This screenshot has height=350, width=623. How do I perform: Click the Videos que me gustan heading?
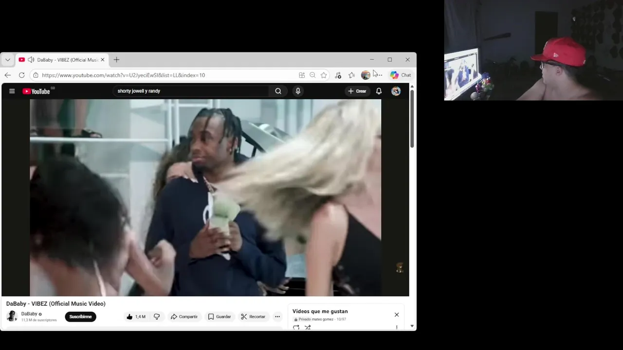[320, 312]
